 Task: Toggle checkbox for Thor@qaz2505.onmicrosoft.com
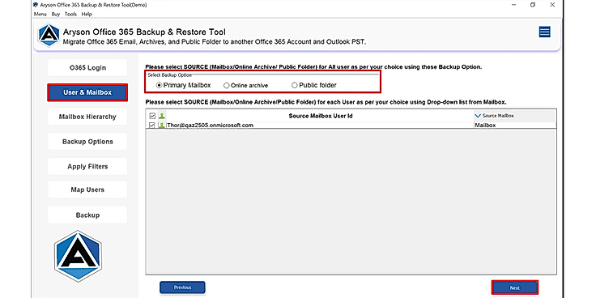coord(152,125)
